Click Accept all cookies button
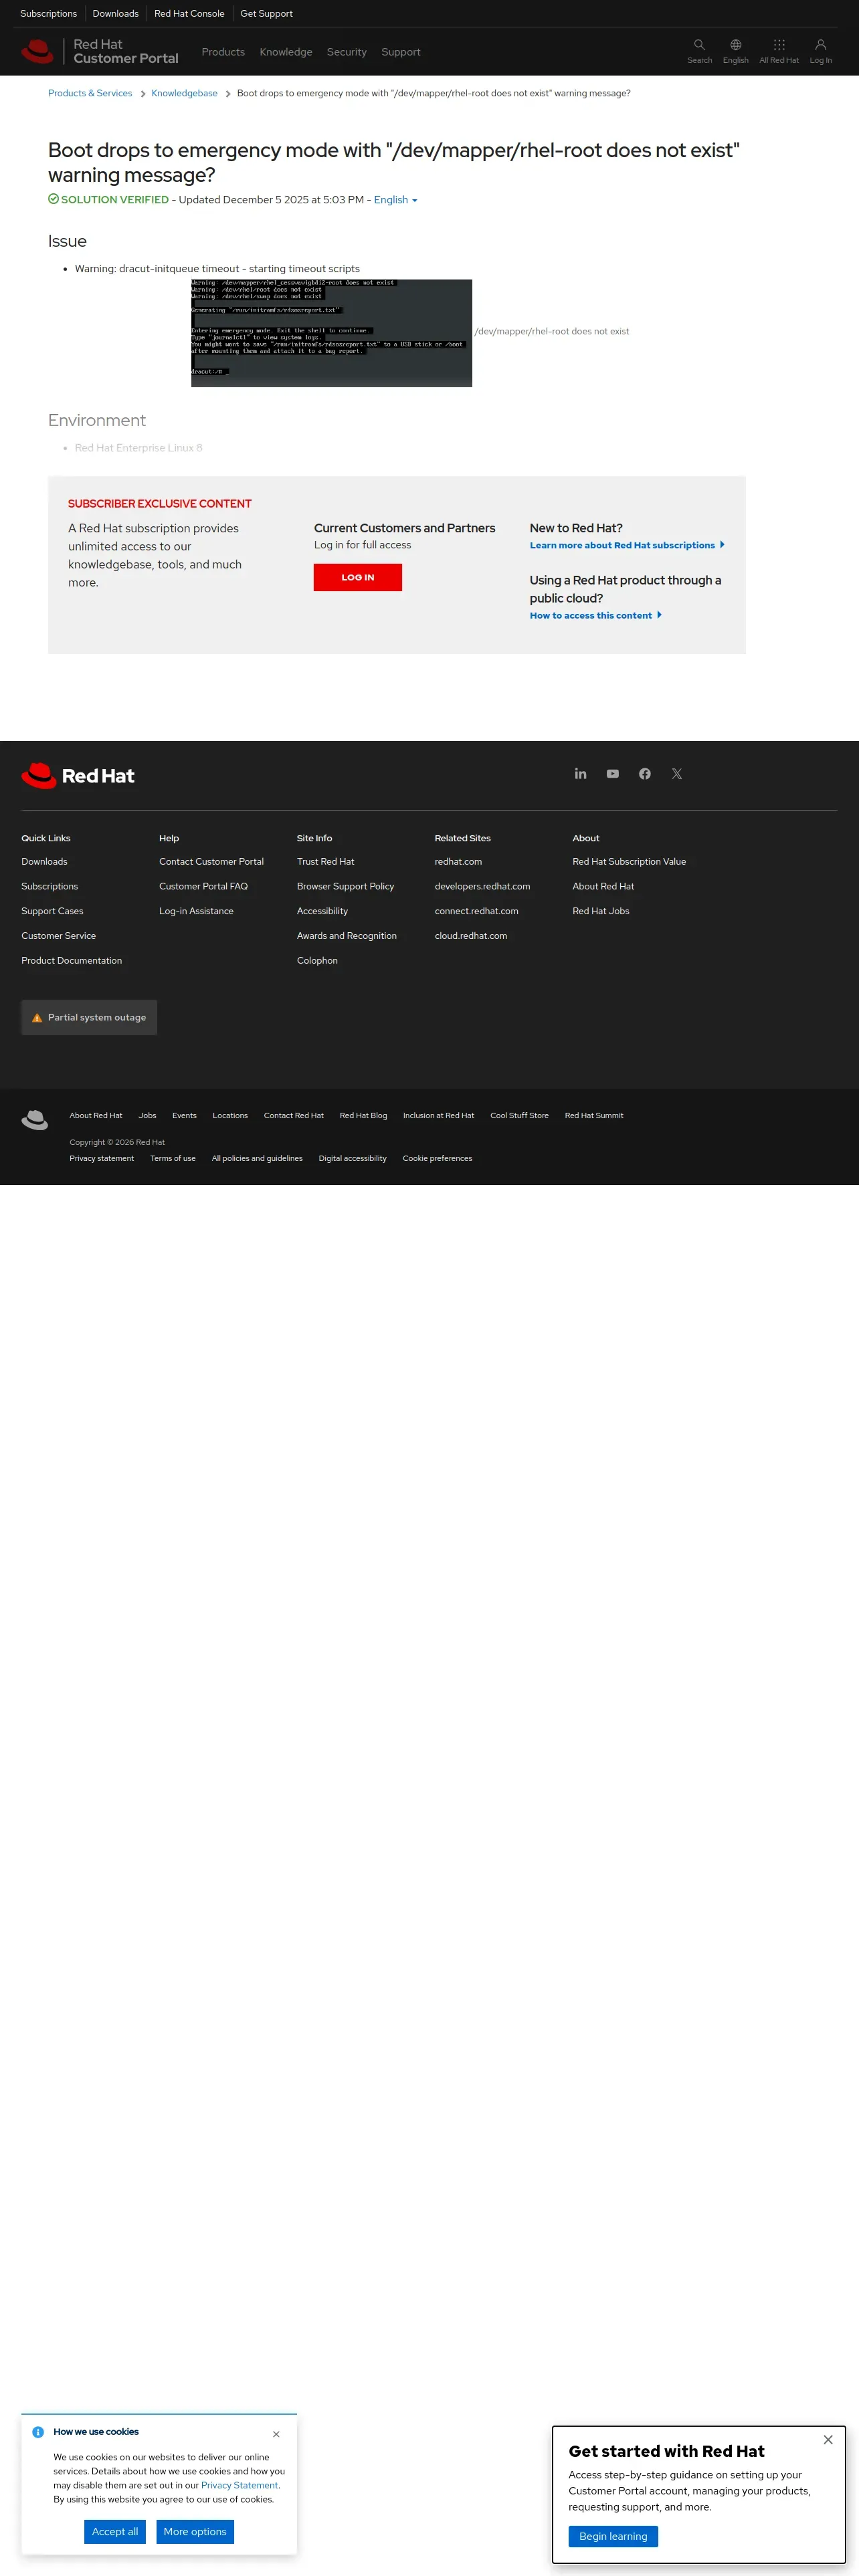The image size is (859, 2576). (115, 2531)
